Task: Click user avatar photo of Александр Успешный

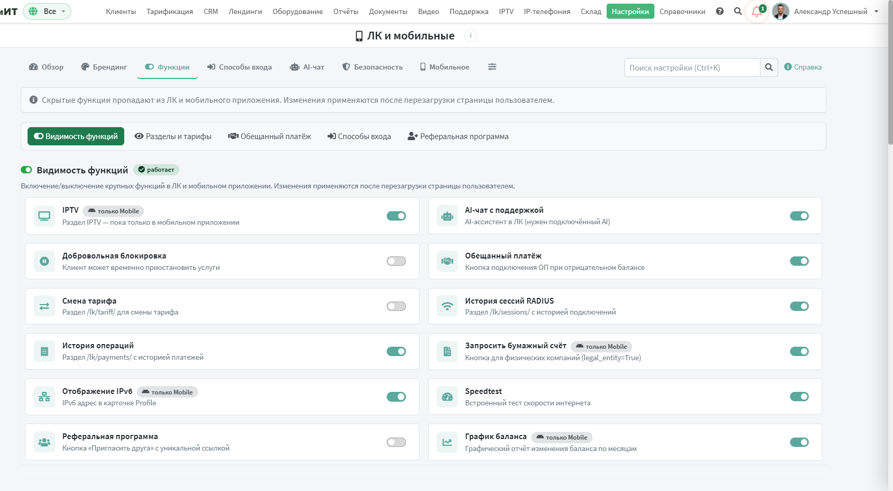Action: [780, 11]
